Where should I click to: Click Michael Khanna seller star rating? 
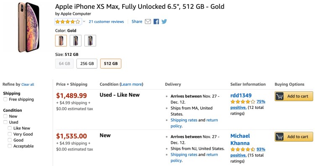243,149
